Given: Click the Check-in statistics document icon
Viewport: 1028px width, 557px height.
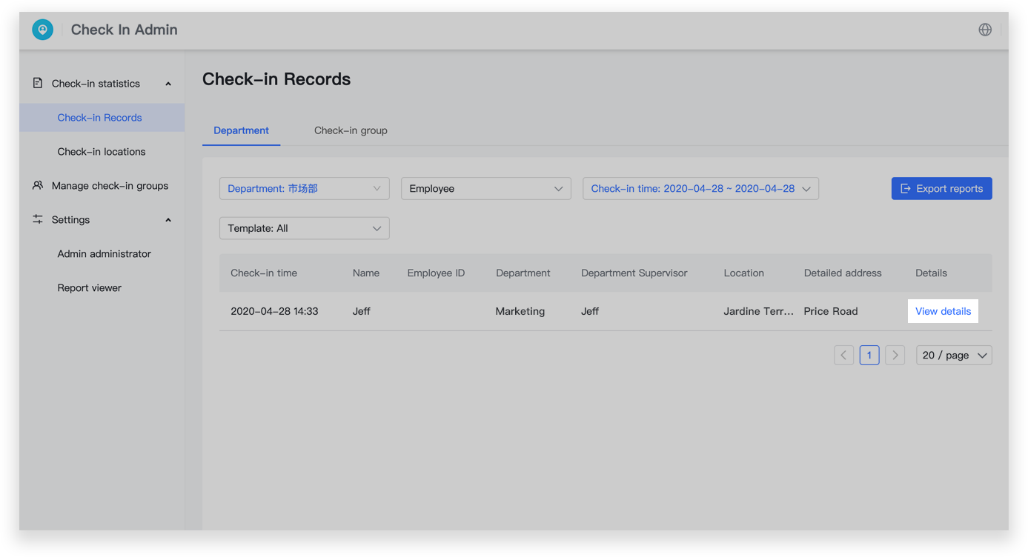Looking at the screenshot, I should click(38, 83).
